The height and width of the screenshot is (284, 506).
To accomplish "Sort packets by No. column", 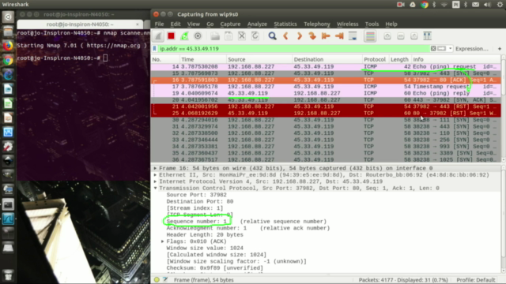I will pos(165,59).
